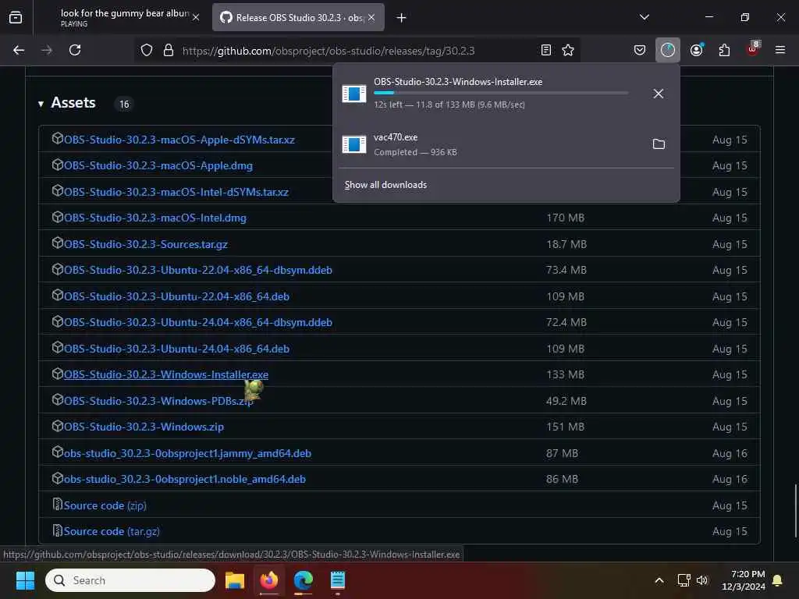Image resolution: width=799 pixels, height=599 pixels.
Task: Open the extensions puzzle icon
Action: (x=724, y=50)
